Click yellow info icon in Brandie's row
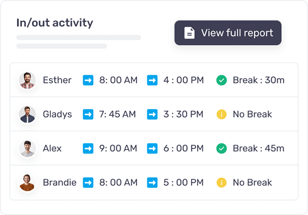Screen dimensions: 308x215 tap(221, 182)
